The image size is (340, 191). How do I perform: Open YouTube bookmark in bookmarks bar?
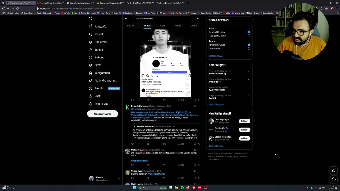(x=65, y=13)
